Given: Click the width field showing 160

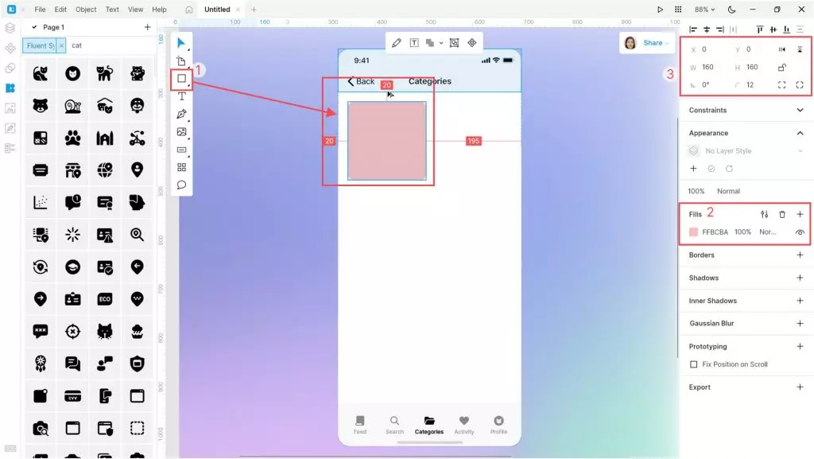Looking at the screenshot, I should [708, 68].
